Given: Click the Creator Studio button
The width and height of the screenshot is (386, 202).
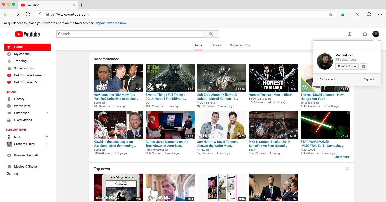Looking at the screenshot, I should 347,66.
